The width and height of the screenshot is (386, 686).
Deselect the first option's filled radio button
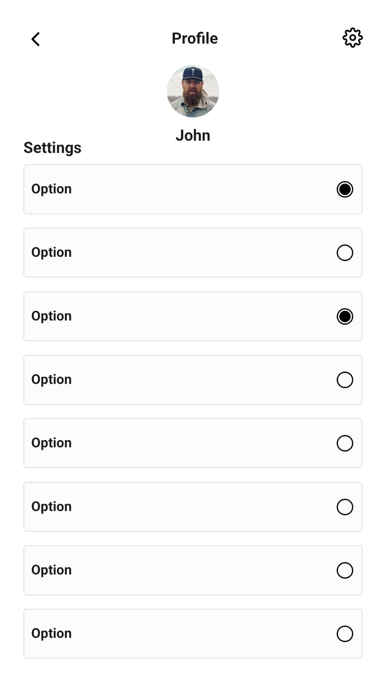345,189
